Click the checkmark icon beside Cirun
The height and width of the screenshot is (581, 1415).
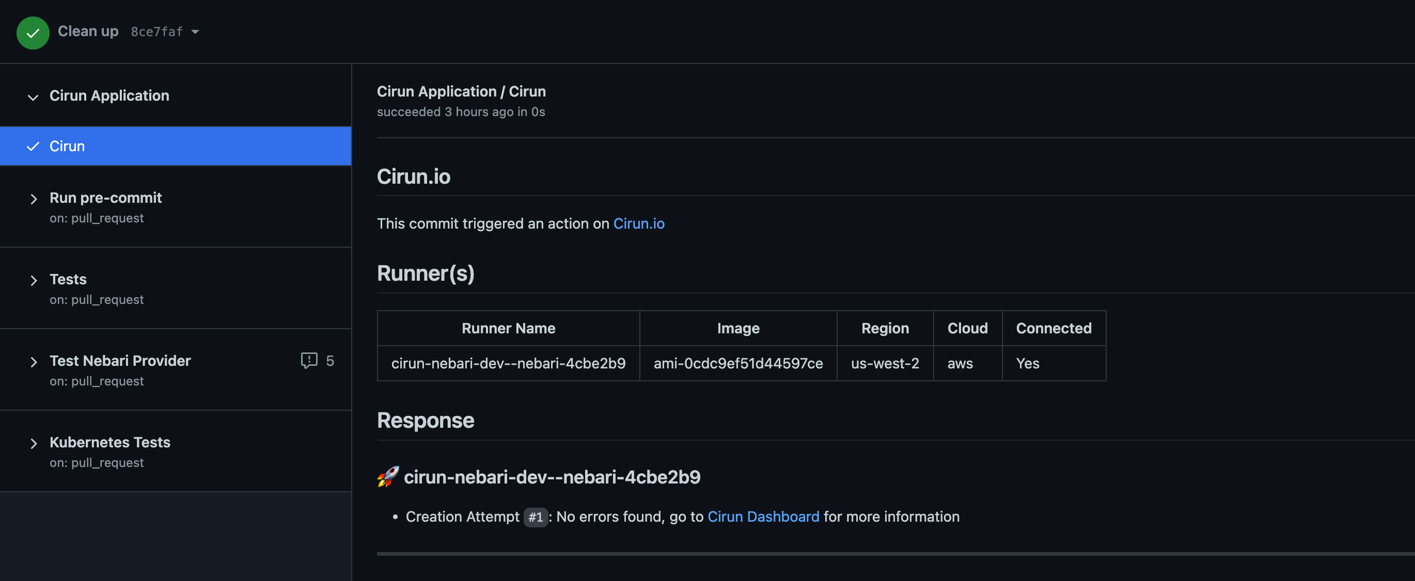tap(33, 146)
